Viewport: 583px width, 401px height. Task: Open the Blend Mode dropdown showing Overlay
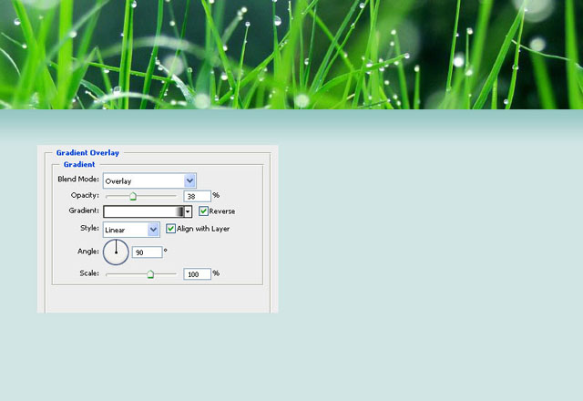(149, 180)
